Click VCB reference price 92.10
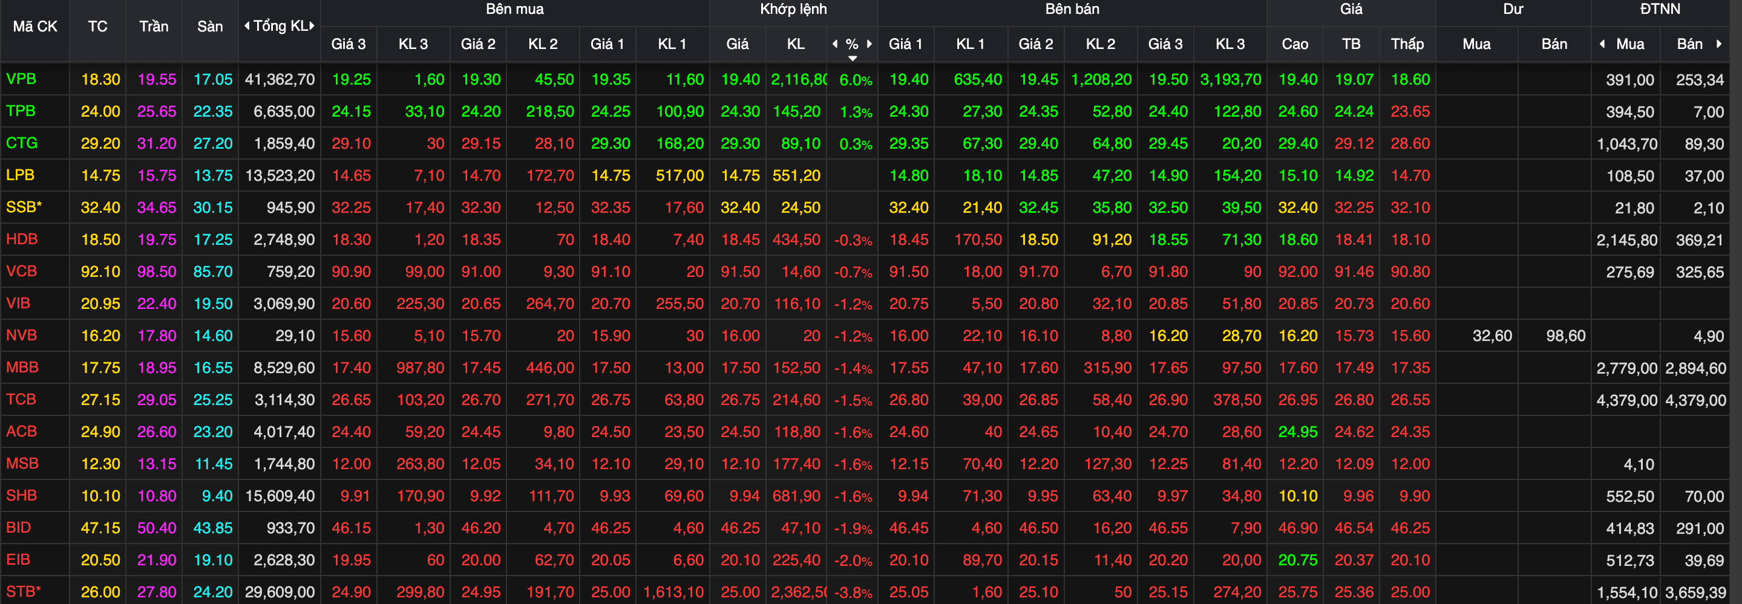Image resolution: width=1742 pixels, height=604 pixels. (100, 271)
